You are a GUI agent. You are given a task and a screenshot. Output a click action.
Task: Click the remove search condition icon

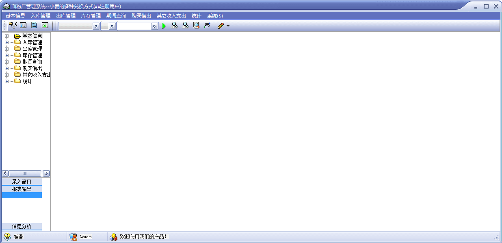point(185,26)
